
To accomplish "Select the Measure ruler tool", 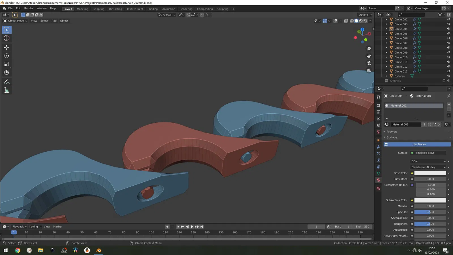I will (x=7, y=90).
